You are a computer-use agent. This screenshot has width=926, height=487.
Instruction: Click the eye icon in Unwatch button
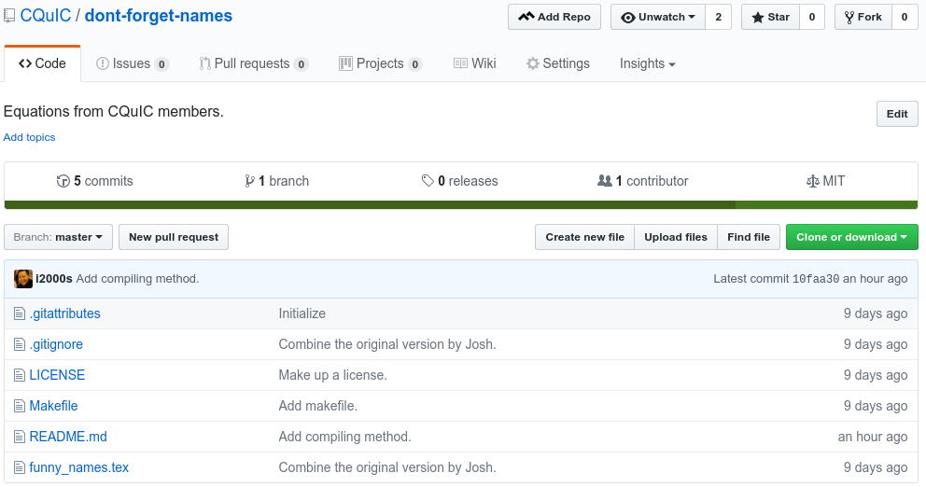[628, 18]
